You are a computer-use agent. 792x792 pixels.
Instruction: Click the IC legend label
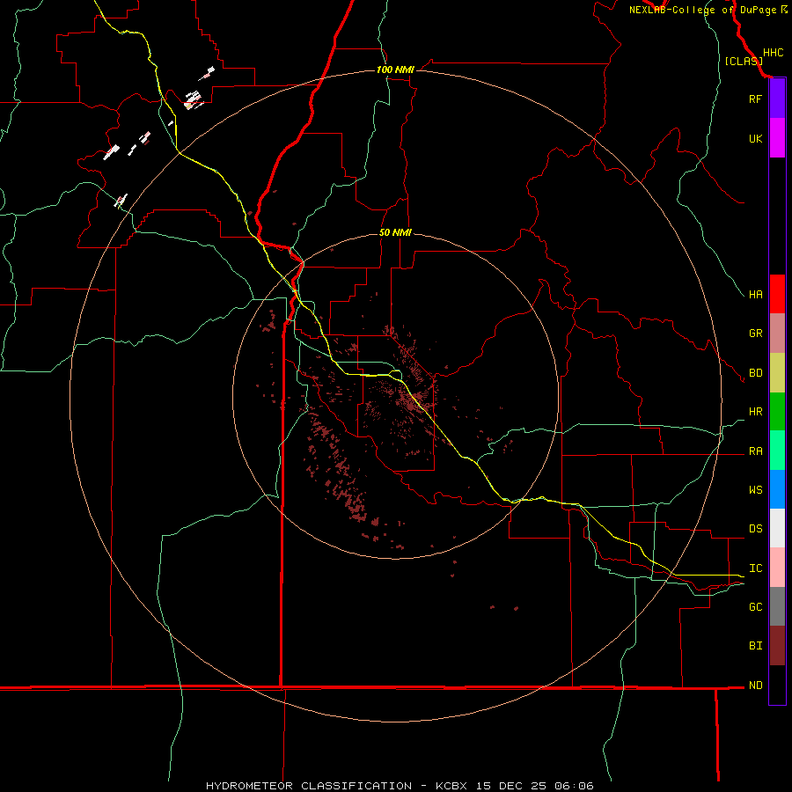click(756, 568)
